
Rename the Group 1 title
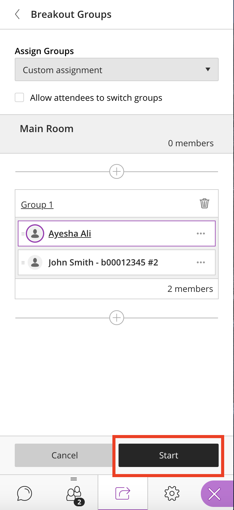click(x=37, y=205)
